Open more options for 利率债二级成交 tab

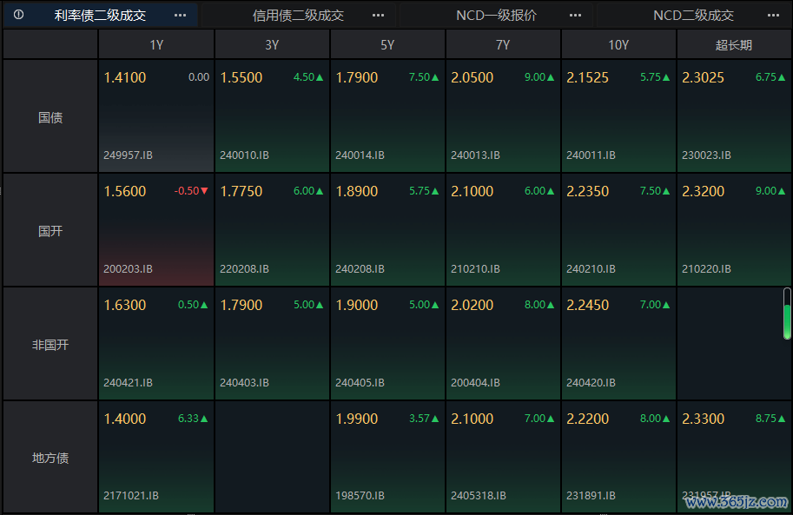point(180,15)
